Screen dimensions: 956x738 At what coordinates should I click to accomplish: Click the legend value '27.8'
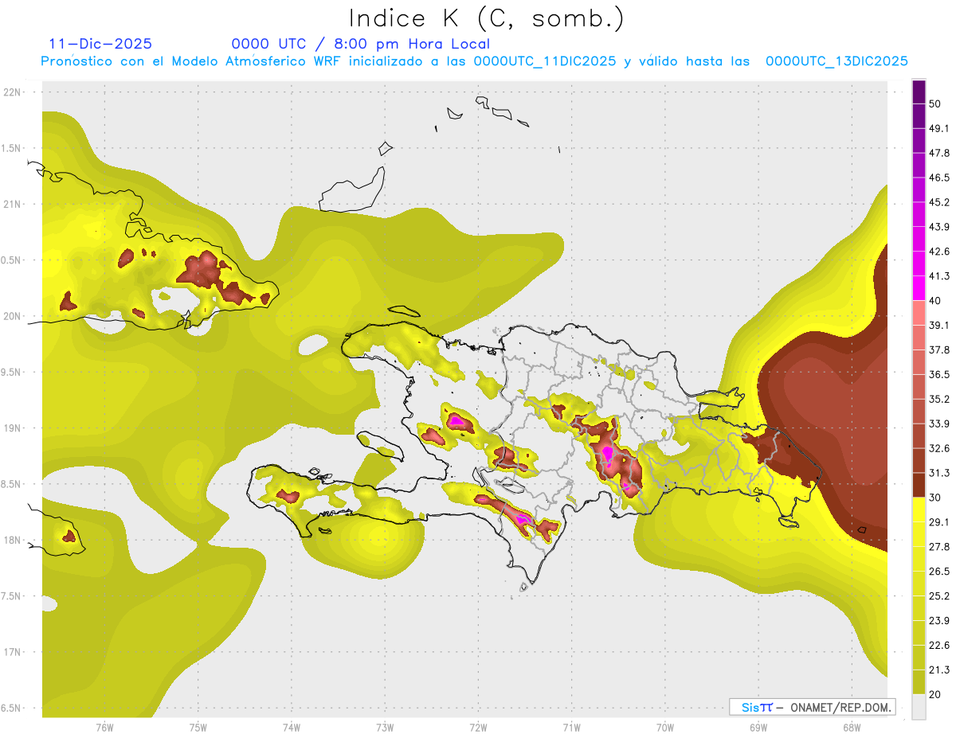click(x=939, y=547)
